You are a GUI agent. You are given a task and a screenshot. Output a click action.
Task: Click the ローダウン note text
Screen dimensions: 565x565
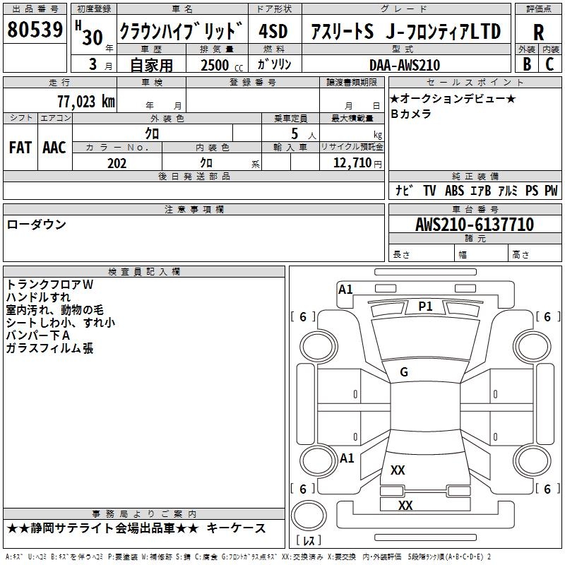coord(37,225)
